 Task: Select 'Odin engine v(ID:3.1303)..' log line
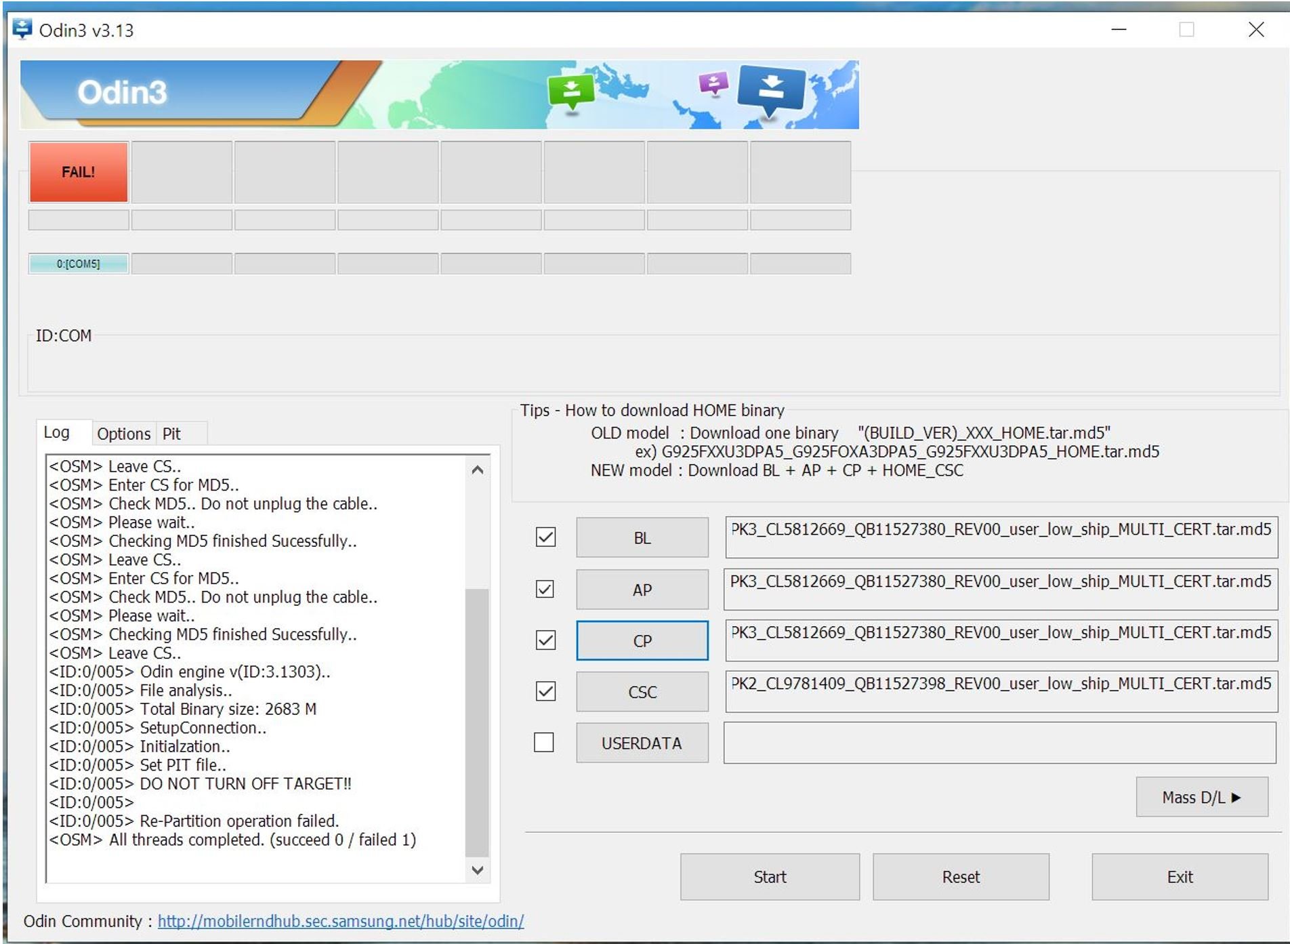(190, 672)
